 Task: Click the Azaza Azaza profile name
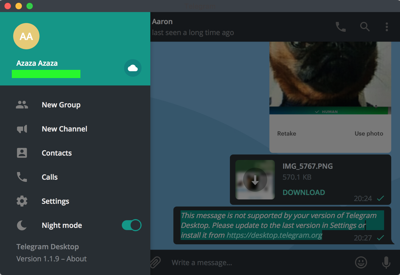pos(37,63)
